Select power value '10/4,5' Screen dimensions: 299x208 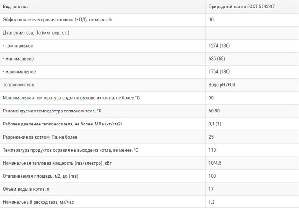215,163
